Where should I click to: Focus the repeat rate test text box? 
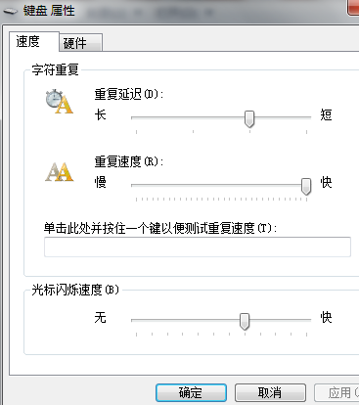click(x=198, y=247)
